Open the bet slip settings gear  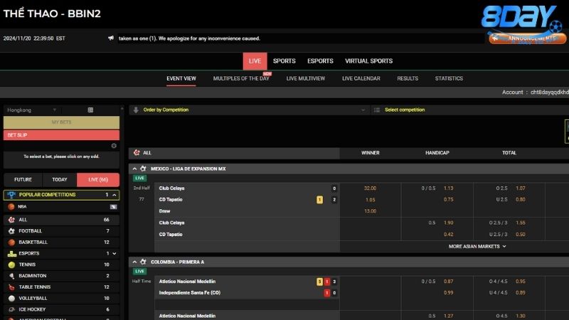(114, 146)
